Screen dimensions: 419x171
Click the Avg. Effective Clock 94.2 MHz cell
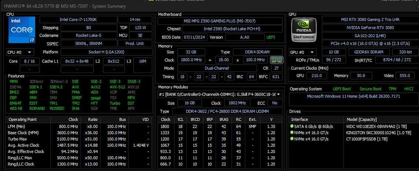coord(69,151)
